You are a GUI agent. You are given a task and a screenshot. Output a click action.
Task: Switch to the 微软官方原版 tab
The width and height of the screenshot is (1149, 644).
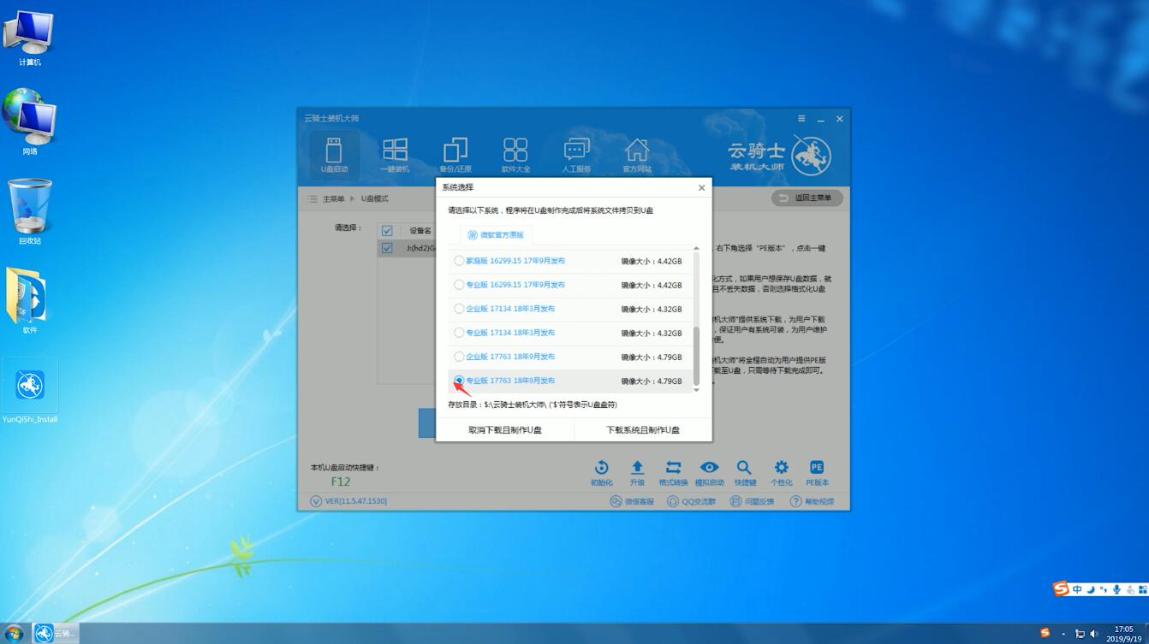point(496,234)
